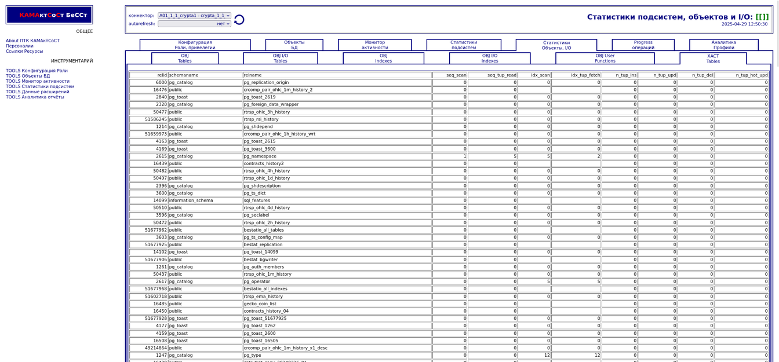Expand the autorefresh dropdown
This screenshot has height=362, width=779.
(194, 24)
